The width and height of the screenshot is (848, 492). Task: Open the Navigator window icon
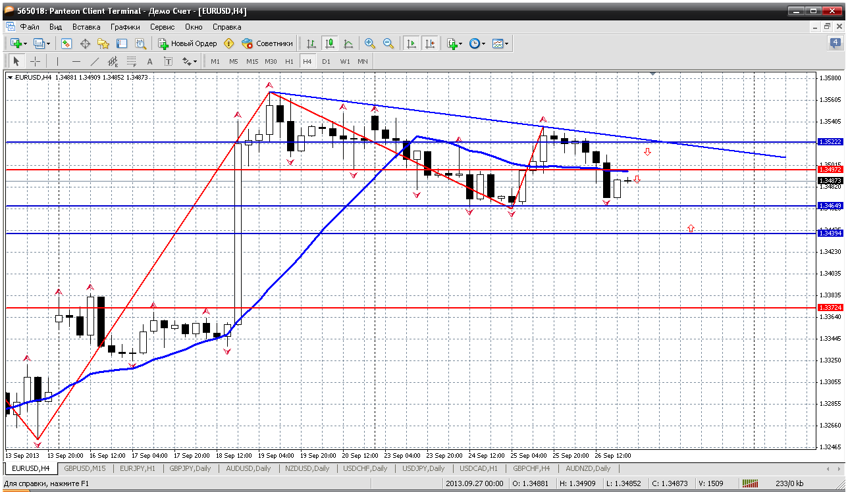(x=103, y=43)
